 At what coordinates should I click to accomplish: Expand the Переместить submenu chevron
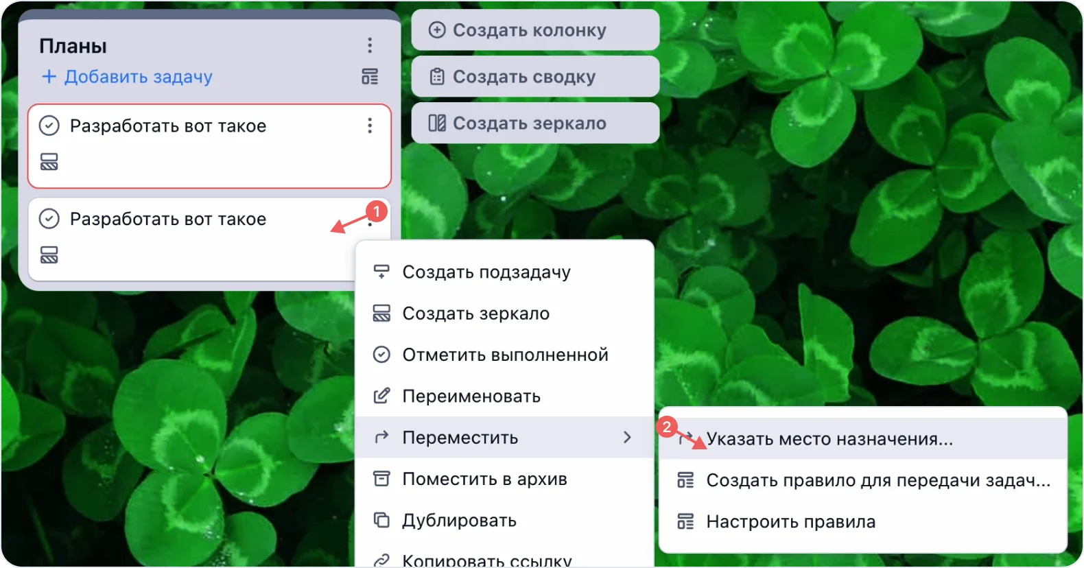[x=627, y=437]
